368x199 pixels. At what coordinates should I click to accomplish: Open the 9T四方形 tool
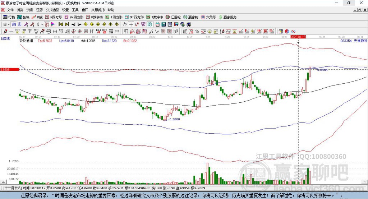(134, 17)
